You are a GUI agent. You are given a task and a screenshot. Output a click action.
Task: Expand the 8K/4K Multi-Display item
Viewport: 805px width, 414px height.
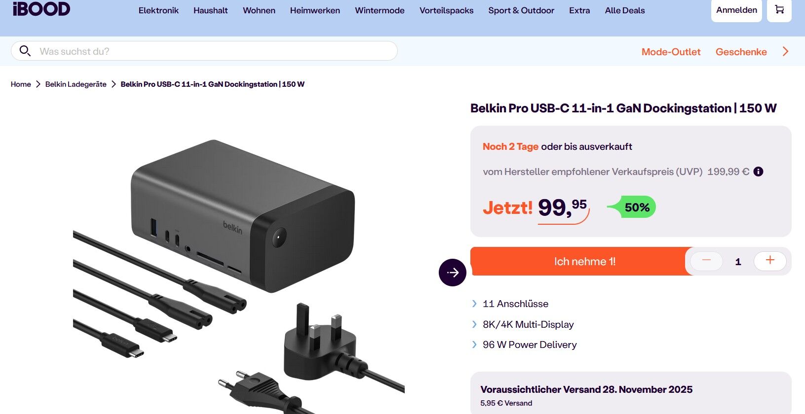[x=523, y=324]
